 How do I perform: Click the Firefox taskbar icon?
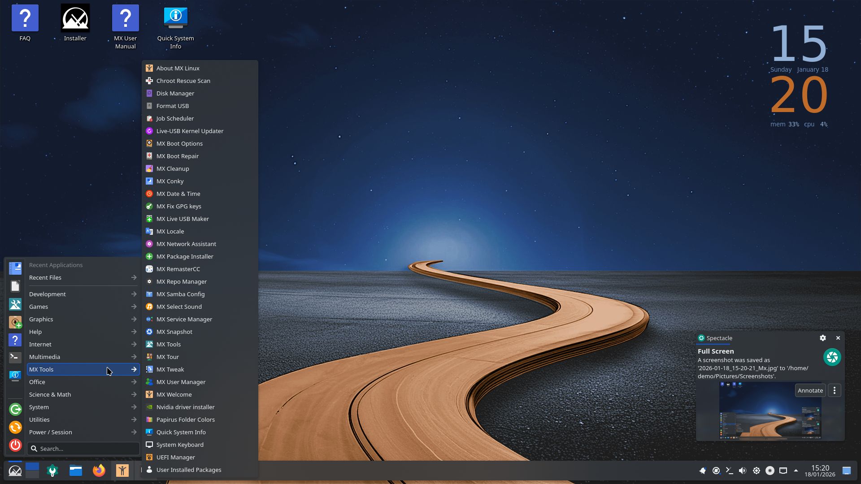pyautogui.click(x=99, y=471)
